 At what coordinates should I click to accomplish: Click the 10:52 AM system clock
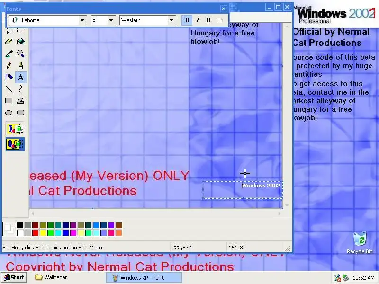pyautogui.click(x=363, y=278)
